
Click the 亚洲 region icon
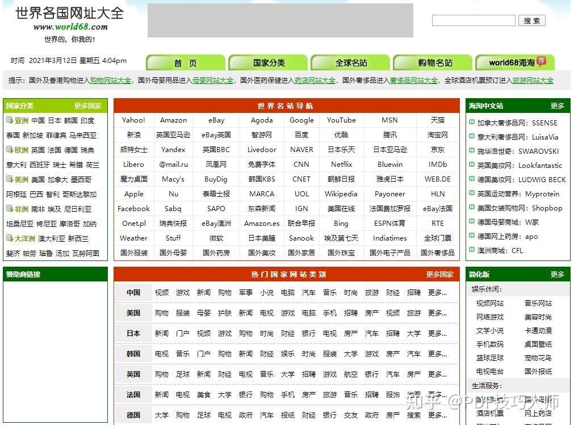(10, 120)
